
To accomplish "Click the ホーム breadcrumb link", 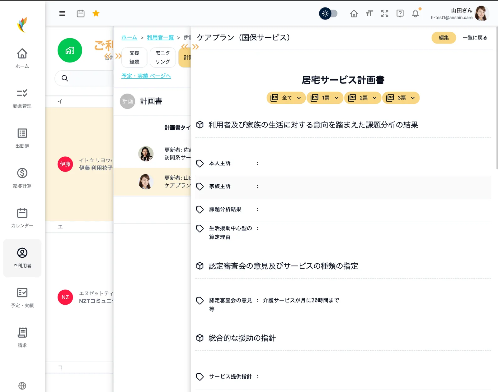I will 129,38.
